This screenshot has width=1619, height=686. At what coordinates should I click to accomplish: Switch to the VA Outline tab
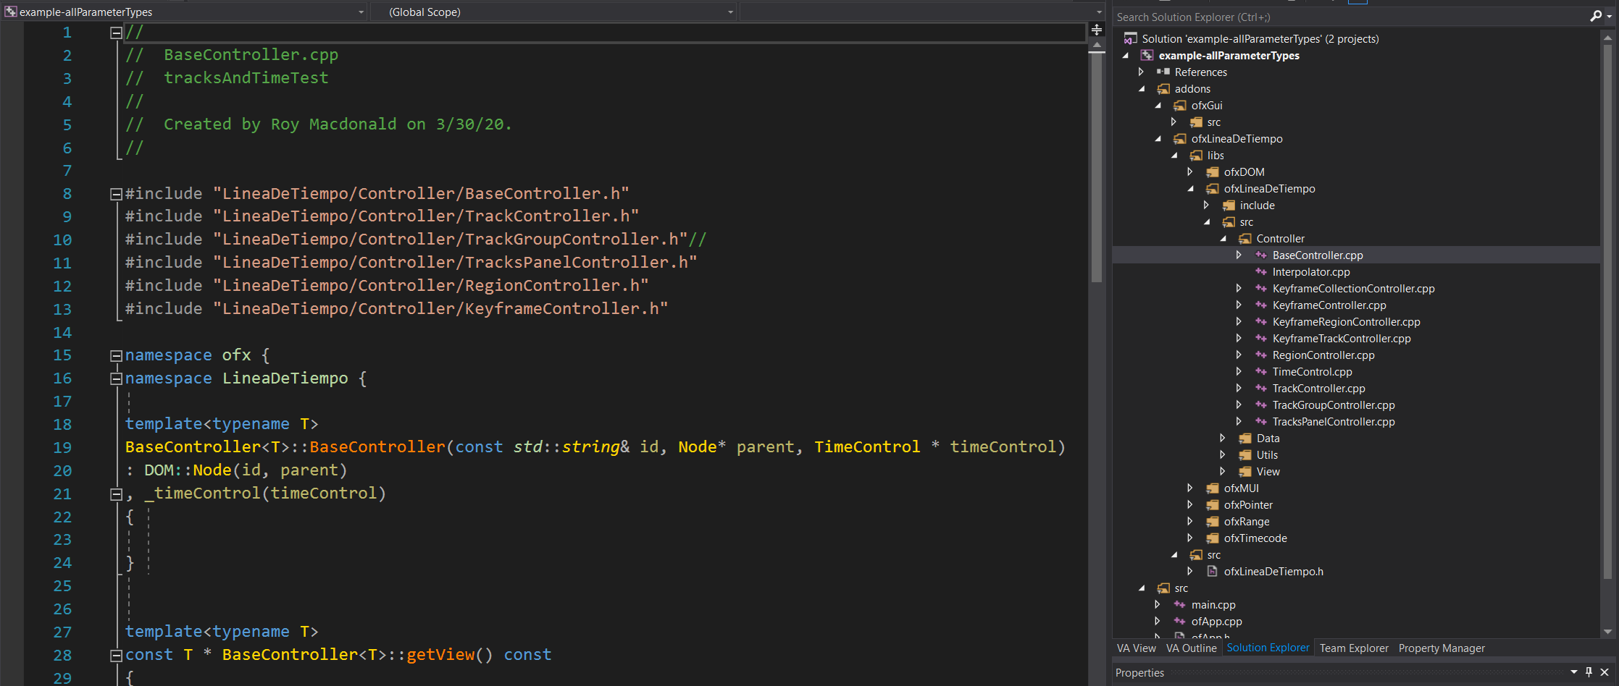click(x=1191, y=648)
